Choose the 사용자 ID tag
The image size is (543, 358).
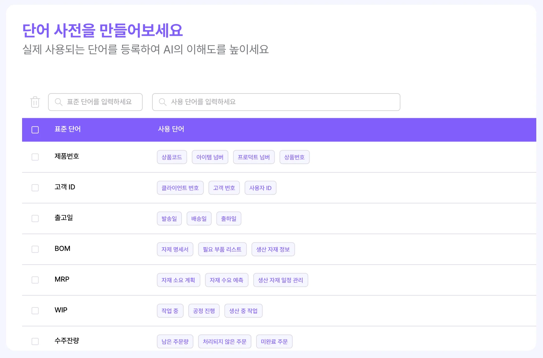coord(260,188)
